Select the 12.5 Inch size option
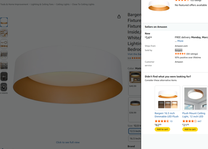Image resolution: width=208 pixels, height=149 pixels. (135, 131)
